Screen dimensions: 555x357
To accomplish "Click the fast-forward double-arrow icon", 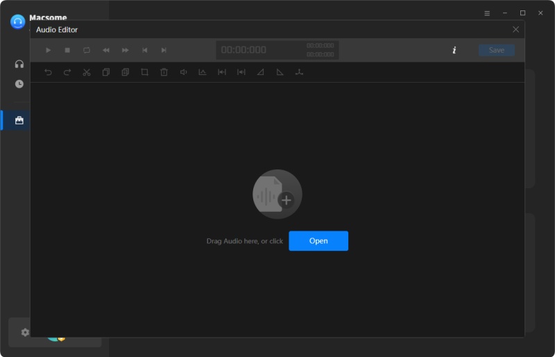I will click(x=126, y=50).
